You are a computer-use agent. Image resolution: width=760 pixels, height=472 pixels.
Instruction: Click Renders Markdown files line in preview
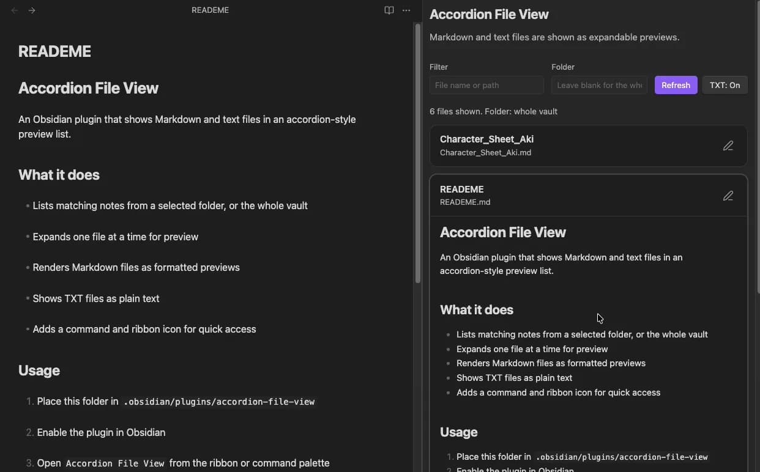[x=551, y=363]
